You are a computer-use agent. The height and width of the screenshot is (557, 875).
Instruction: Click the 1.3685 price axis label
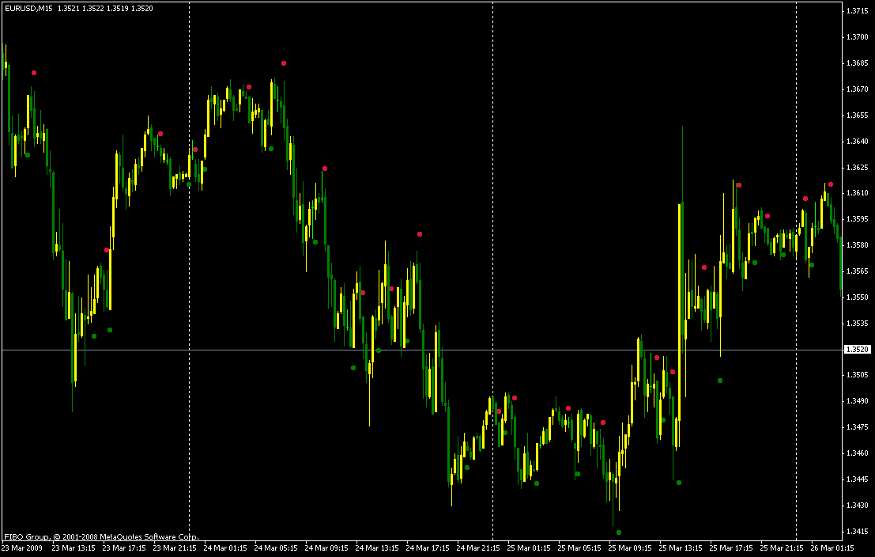(857, 63)
